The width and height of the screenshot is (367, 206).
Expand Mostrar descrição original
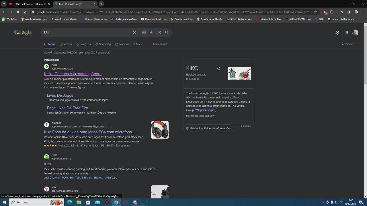tap(200, 116)
